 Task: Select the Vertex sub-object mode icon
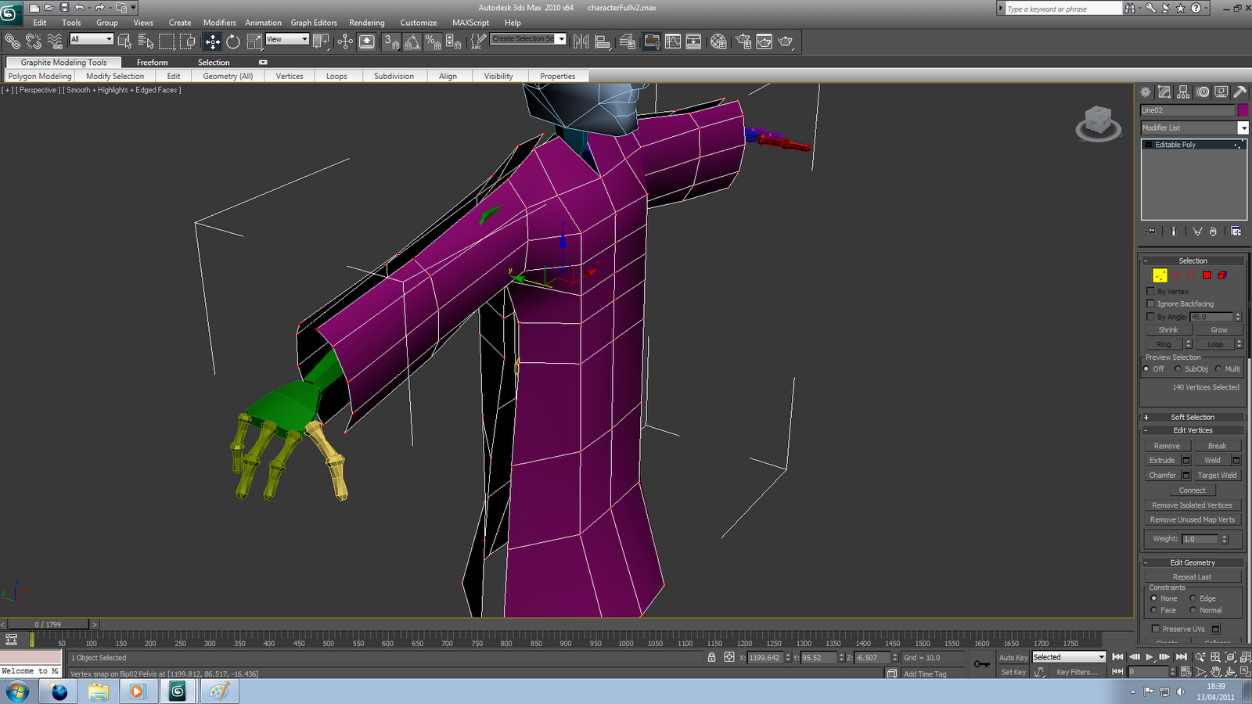pyautogui.click(x=1160, y=275)
